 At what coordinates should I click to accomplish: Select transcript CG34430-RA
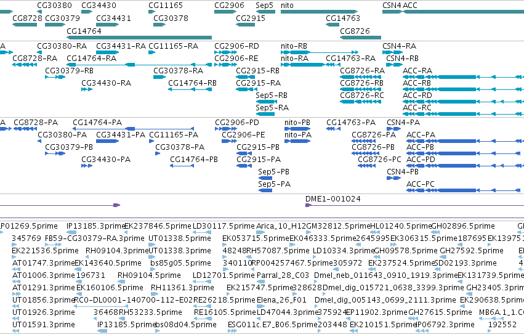pos(87,89)
